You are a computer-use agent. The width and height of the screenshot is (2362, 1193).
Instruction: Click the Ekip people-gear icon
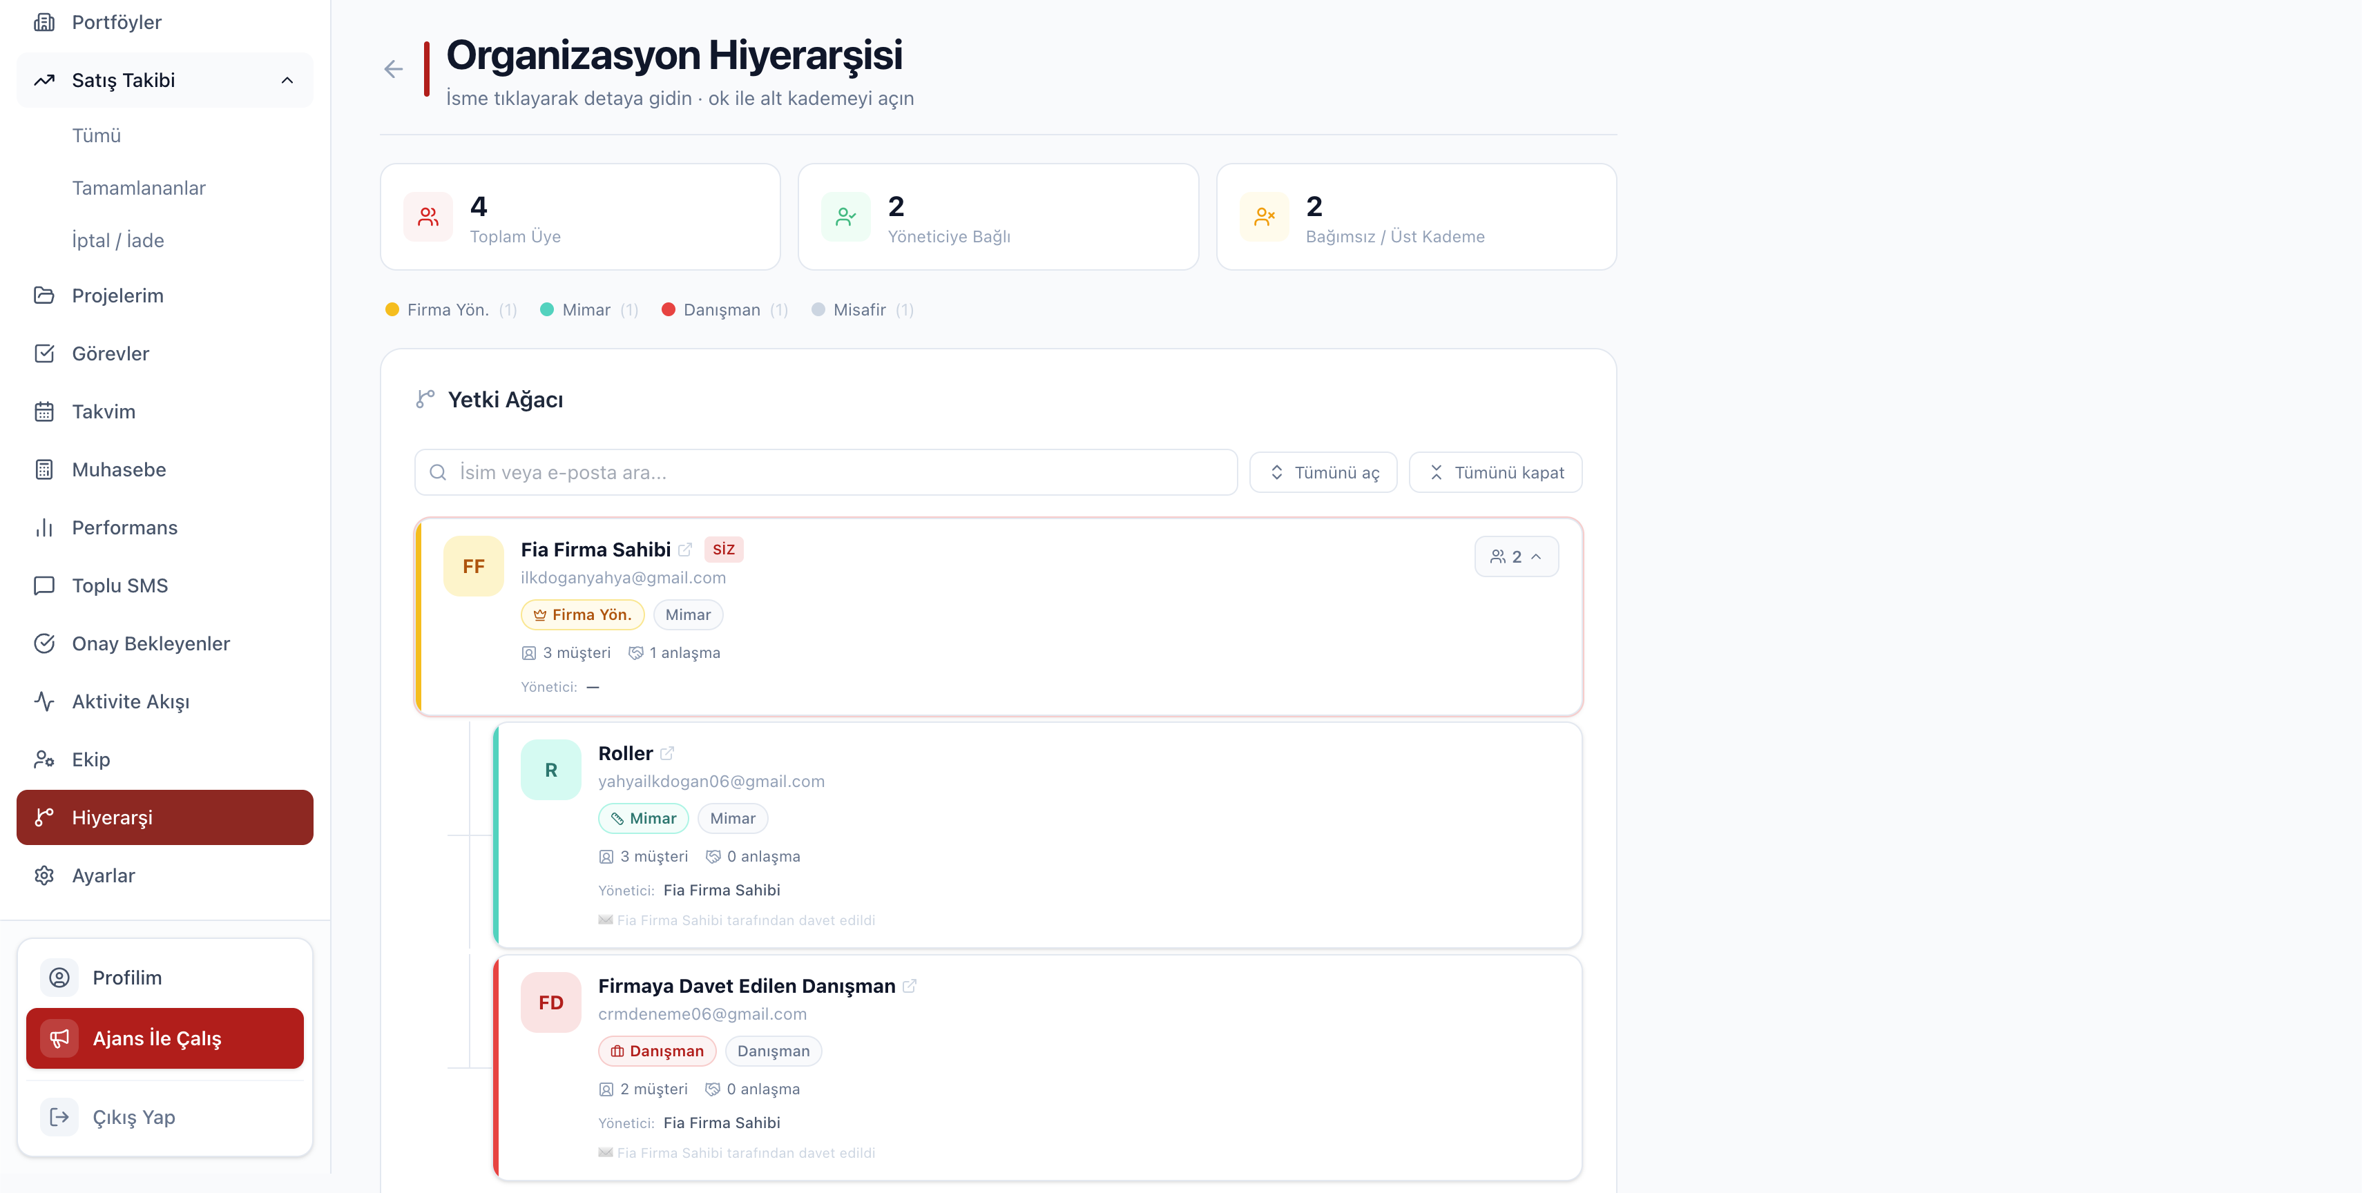[x=44, y=759]
